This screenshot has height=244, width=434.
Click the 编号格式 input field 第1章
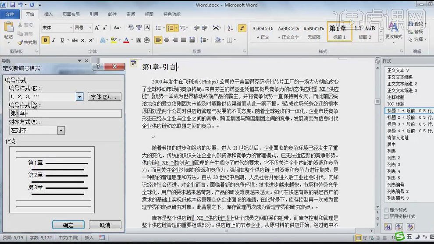point(65,113)
